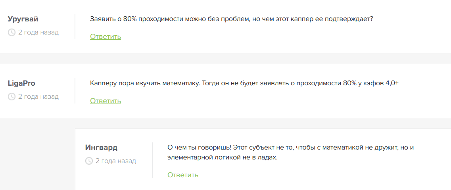This screenshot has height=190, width=451.
Task: Click the comment text about 80% проходимости подтверждает
Action: pyautogui.click(x=231, y=19)
